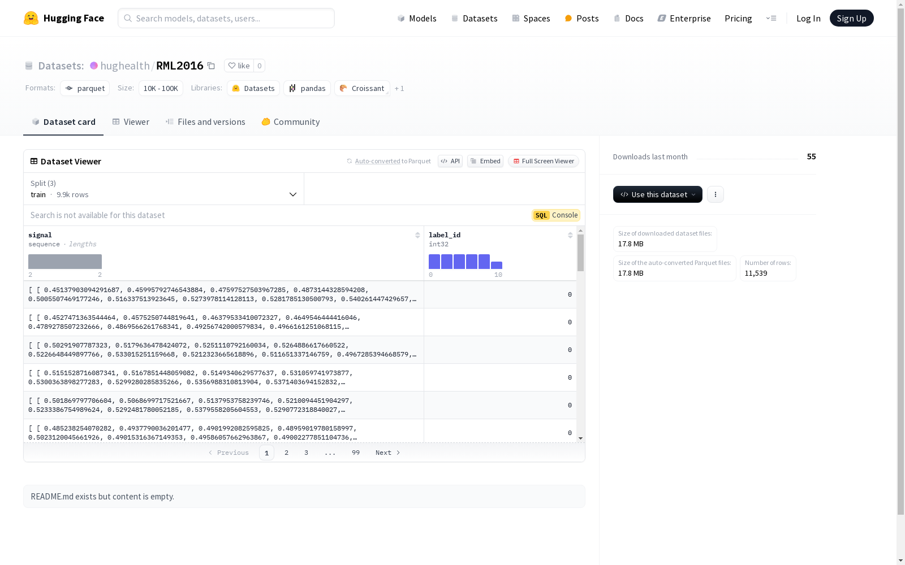The height and width of the screenshot is (565, 905).
Task: Open the SQL Console
Action: click(x=556, y=215)
